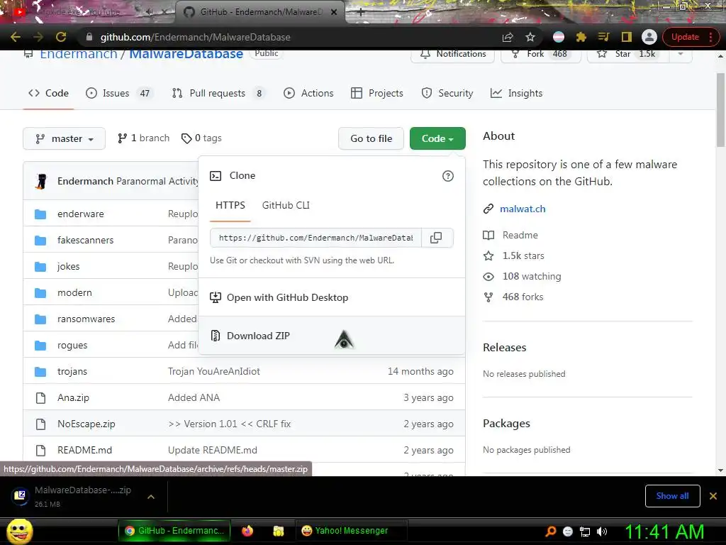Open the Chrome extensions puzzle icon

click(x=581, y=37)
